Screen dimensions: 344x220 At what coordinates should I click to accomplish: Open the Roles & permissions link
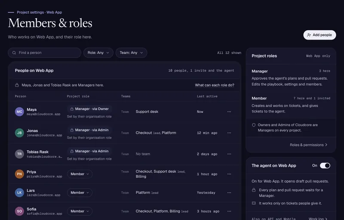pyautogui.click(x=308, y=145)
